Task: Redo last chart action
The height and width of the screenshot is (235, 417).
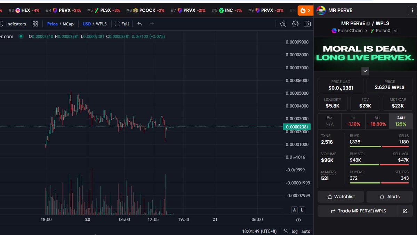Action: click(x=152, y=24)
